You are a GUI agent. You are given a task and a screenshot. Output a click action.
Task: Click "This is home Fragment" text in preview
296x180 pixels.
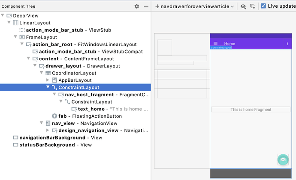[251, 110]
